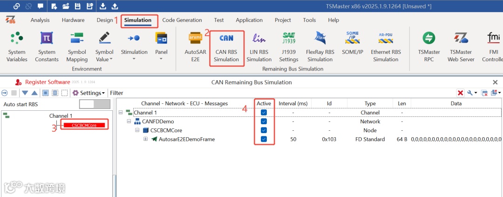Open TSMaster Web Server
The width and height of the screenshot is (503, 197).
[x=461, y=47]
